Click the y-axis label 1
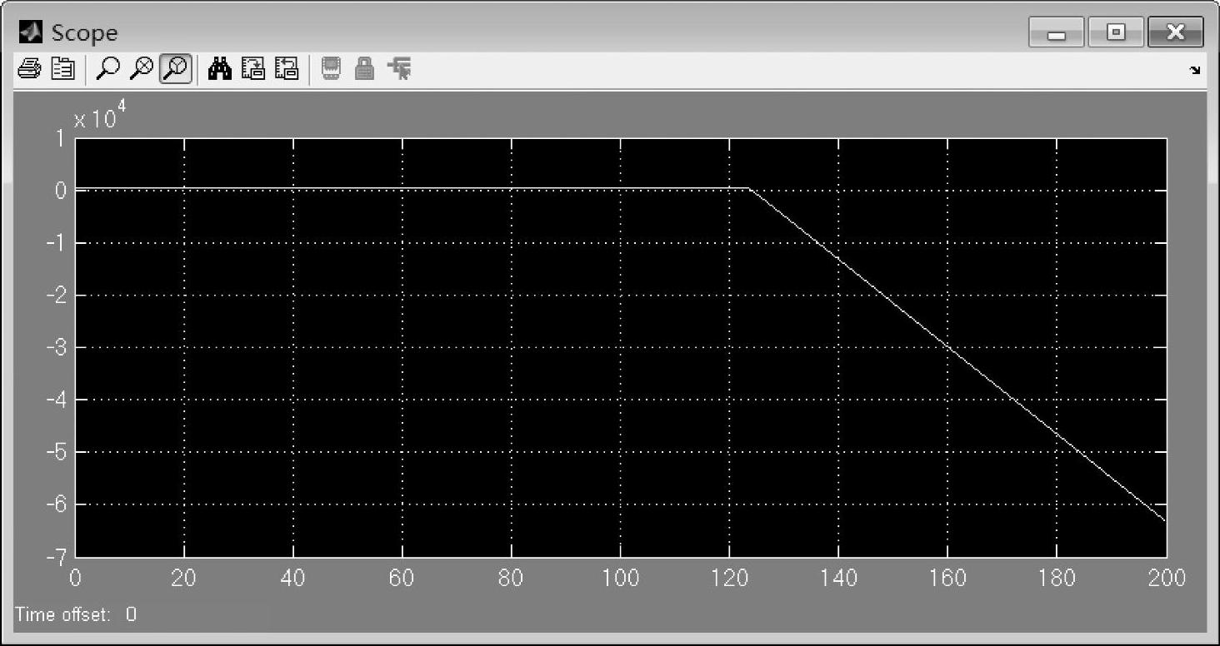 coord(60,138)
